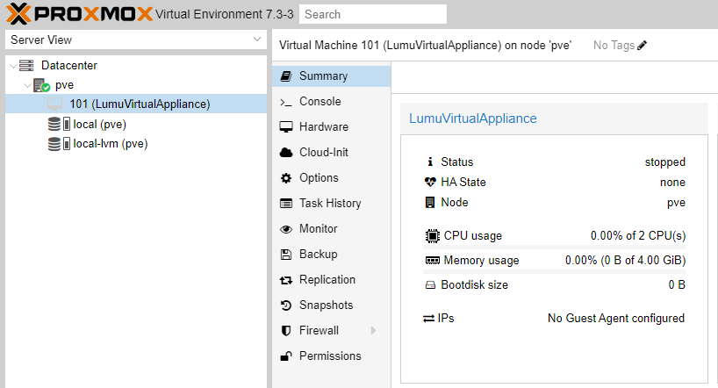Viewport: 718px width, 388px height.
Task: Collapse the pve node expander
Action: point(26,86)
